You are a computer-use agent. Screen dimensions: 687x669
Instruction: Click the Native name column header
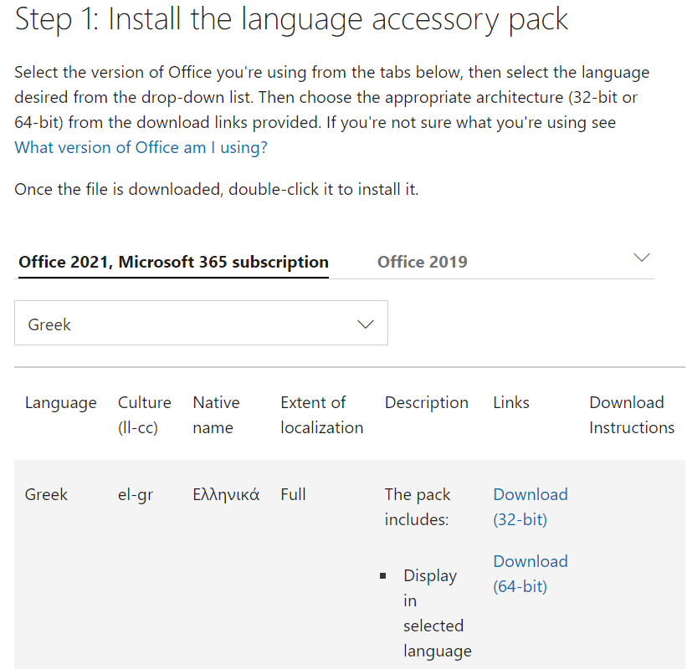[x=216, y=415]
